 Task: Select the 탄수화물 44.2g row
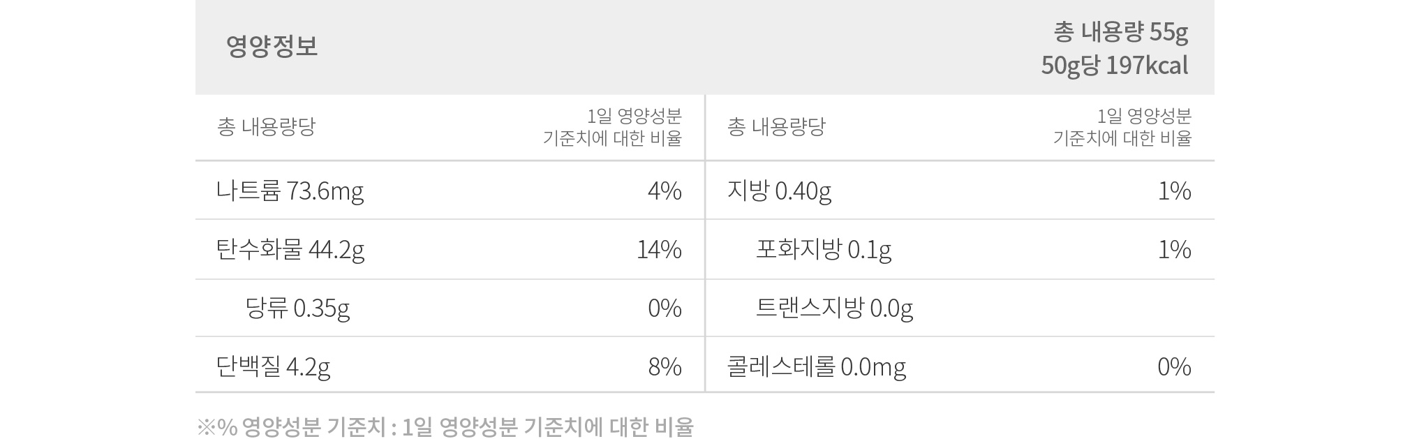coord(450,250)
